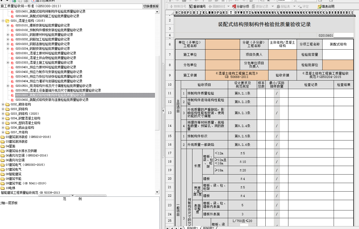Expand the 02010101_模板安装 tree node
The width and height of the screenshot is (359, 229).
(8, 25)
